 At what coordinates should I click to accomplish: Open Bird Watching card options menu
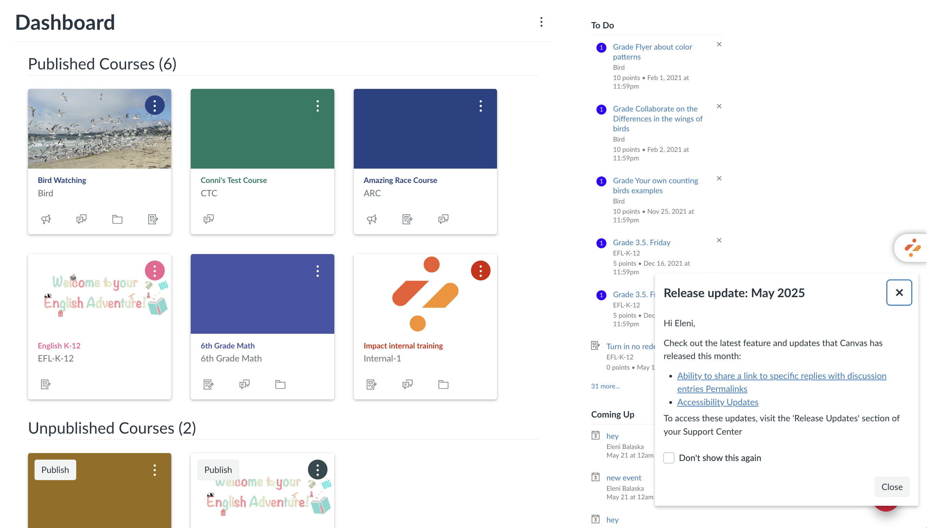pyautogui.click(x=155, y=106)
